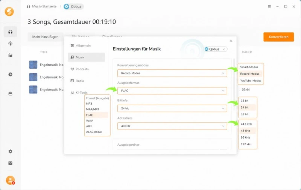This screenshot has width=301, height=190.
Task: Select Record-Modus option
Action: pos(251,74)
